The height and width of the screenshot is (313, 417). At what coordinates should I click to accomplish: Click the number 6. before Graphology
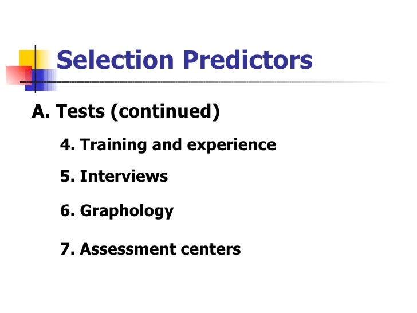point(68,210)
